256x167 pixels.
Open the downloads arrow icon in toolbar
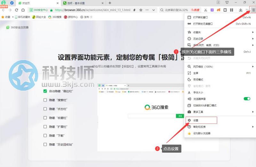(x=240, y=10)
